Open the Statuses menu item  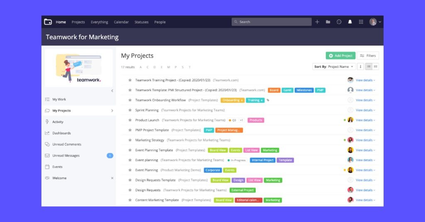[142, 22]
